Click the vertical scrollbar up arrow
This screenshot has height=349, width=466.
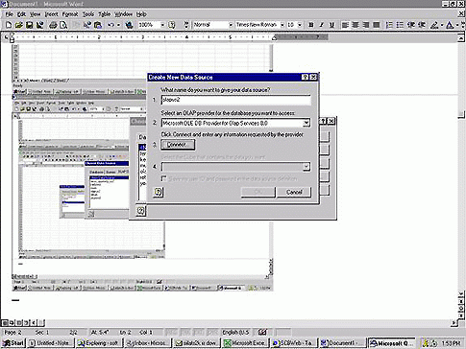(x=461, y=38)
